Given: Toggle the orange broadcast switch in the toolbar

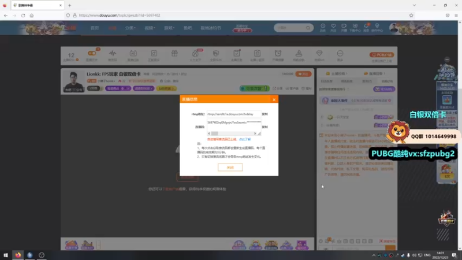Looking at the screenshot, I should point(92,53).
